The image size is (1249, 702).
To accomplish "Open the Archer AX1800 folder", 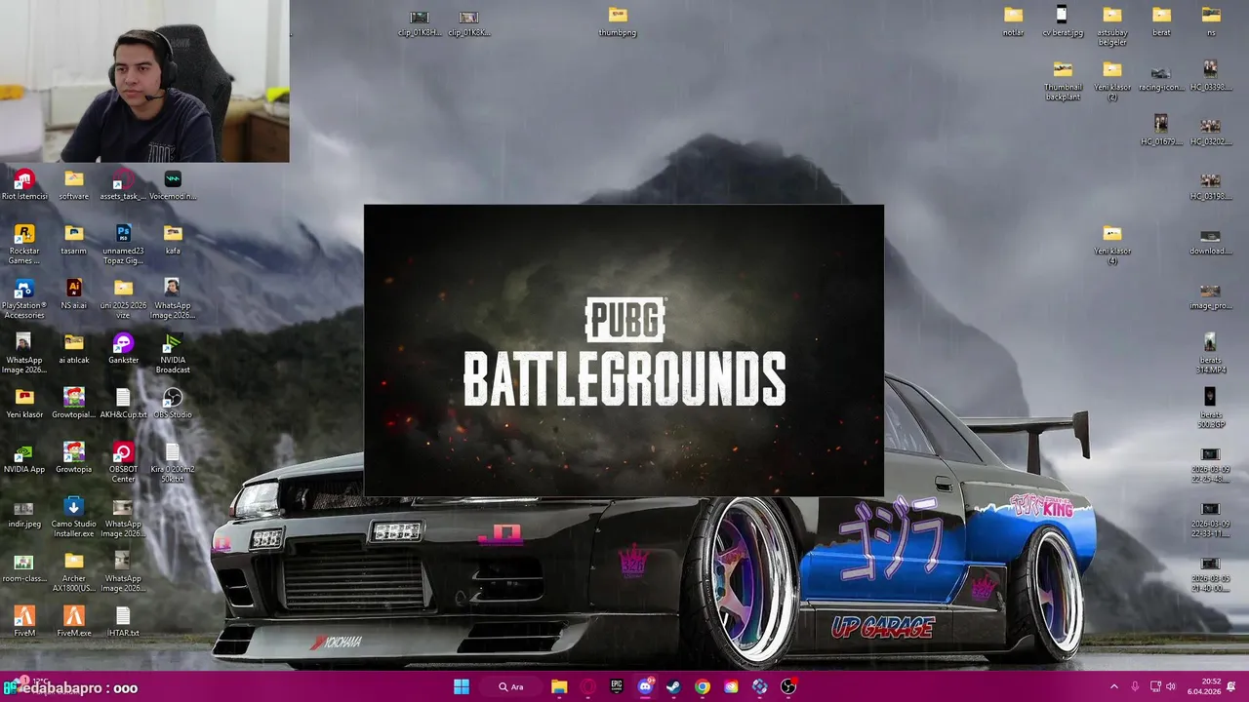I will (x=73, y=571).
